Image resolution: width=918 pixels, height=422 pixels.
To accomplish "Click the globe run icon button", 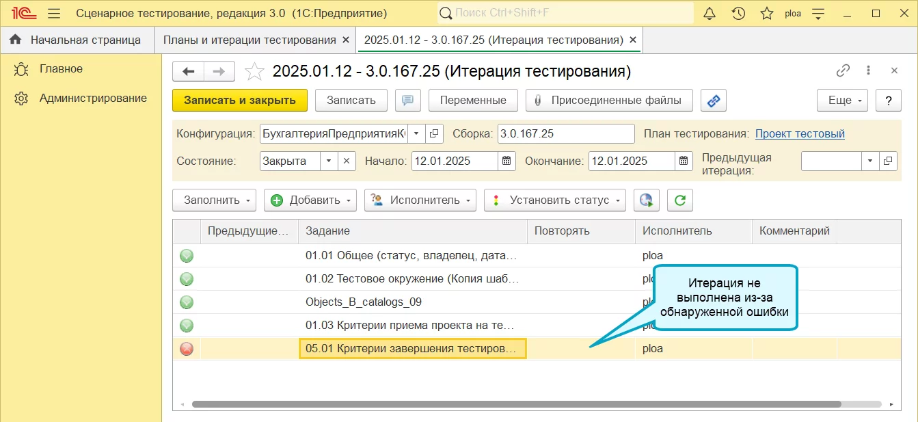I will (646, 200).
